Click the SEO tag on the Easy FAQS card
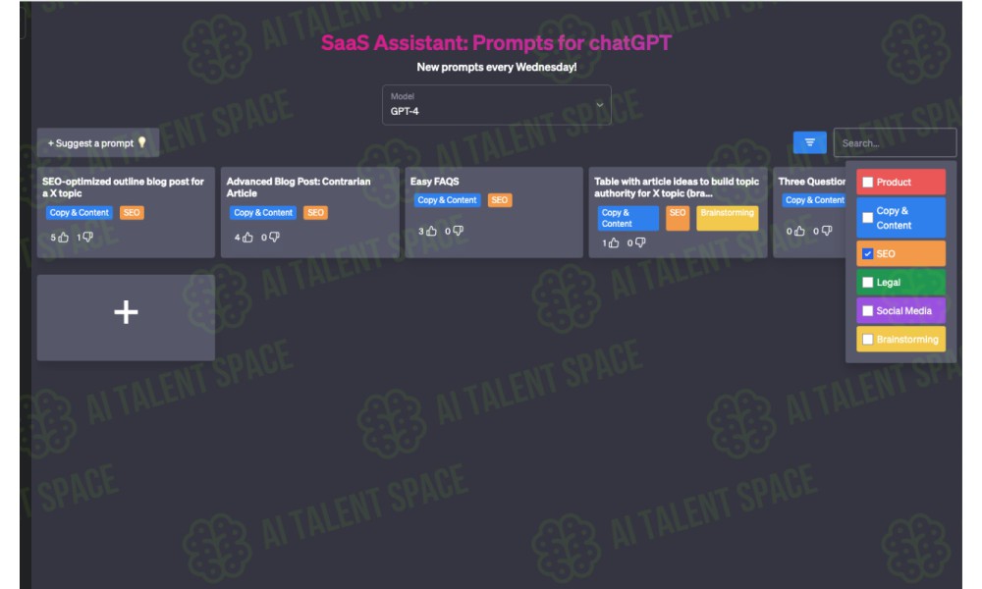This screenshot has width=982, height=589. point(499,200)
